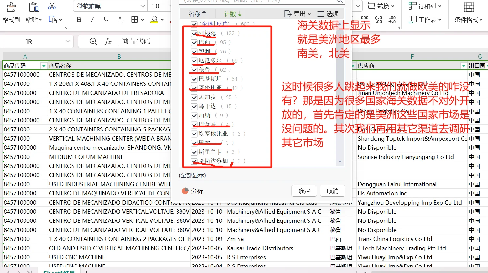
Task: Apply bold formatting with the B icon
Action: click(x=78, y=20)
